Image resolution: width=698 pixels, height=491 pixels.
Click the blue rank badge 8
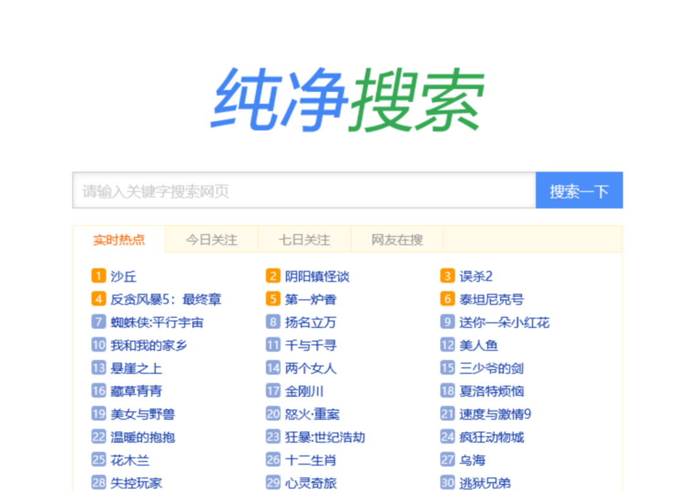point(273,321)
